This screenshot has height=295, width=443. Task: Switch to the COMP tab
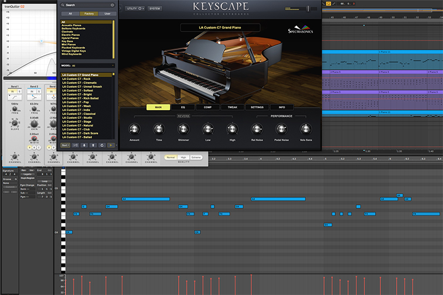207,107
